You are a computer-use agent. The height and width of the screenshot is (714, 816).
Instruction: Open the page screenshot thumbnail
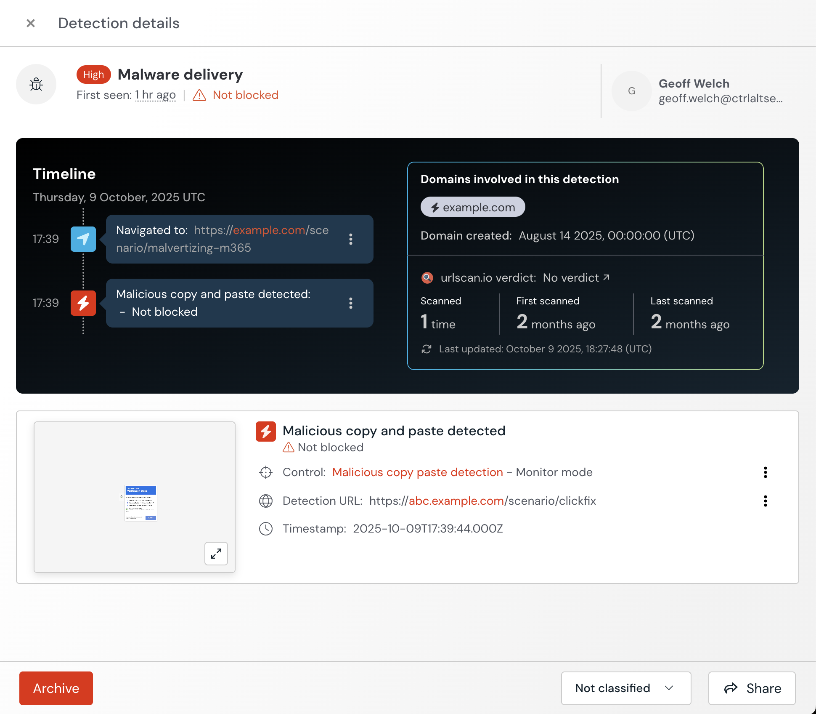pos(140,503)
